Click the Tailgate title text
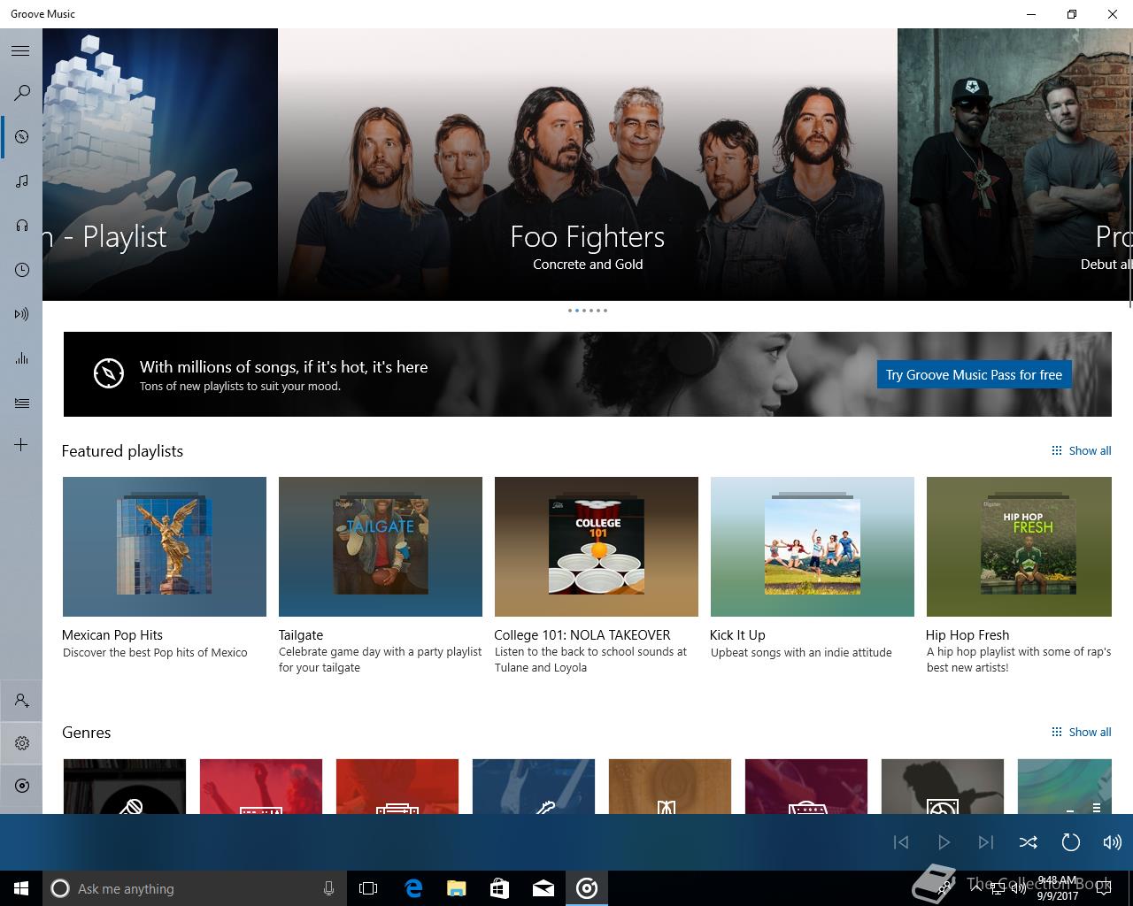The height and width of the screenshot is (906, 1133). click(301, 635)
